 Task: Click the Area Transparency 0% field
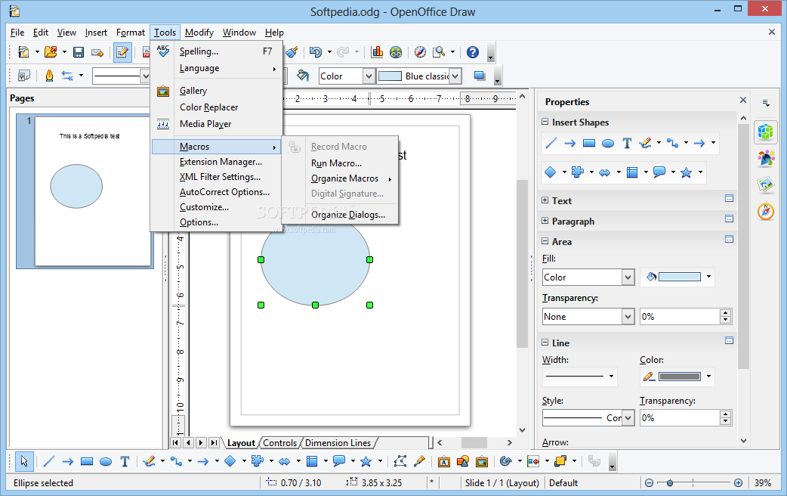680,317
